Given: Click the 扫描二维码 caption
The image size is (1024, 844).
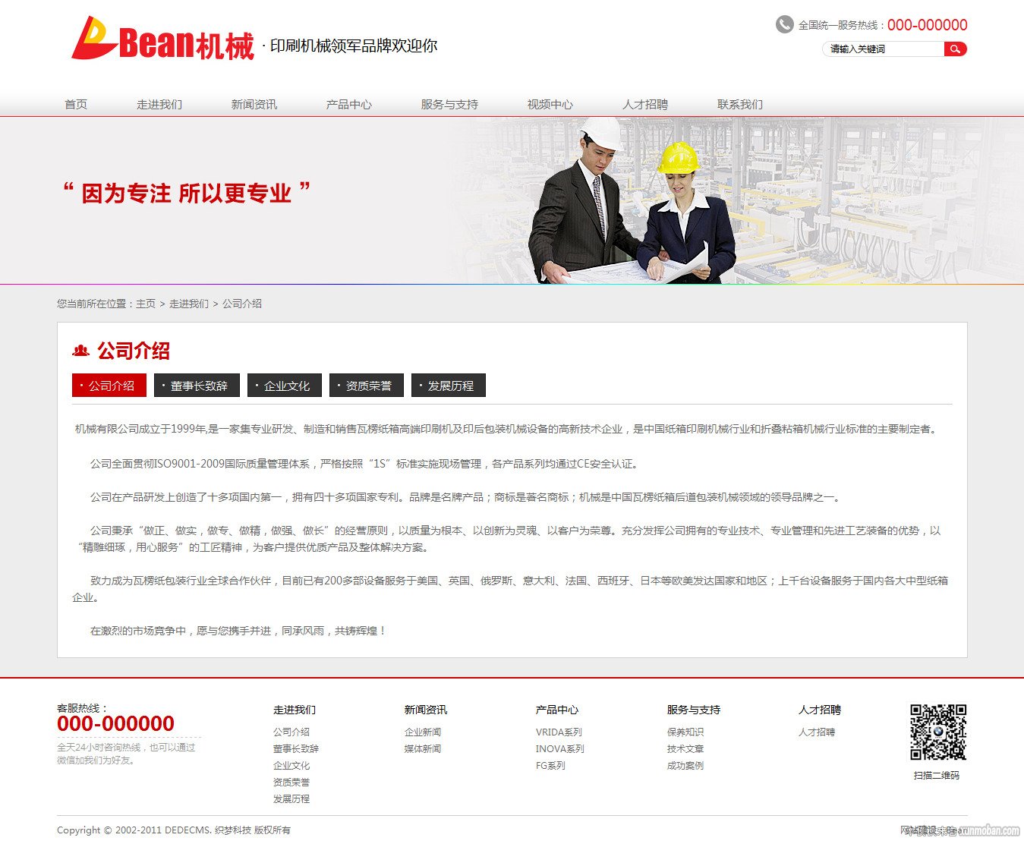Looking at the screenshot, I should coord(937,776).
